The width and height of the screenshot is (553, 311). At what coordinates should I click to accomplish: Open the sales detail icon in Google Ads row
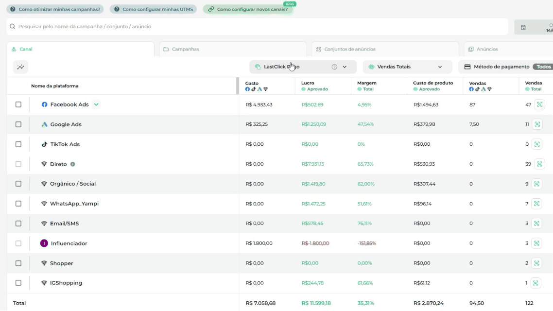click(537, 124)
